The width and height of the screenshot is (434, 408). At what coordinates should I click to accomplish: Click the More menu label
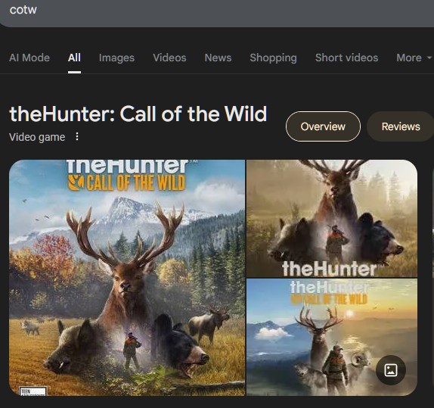pyautogui.click(x=409, y=58)
